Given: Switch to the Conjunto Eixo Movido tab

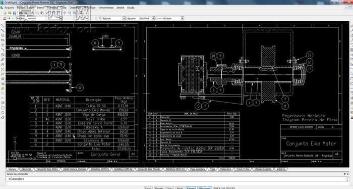Looking at the screenshot, I should pos(149,169).
